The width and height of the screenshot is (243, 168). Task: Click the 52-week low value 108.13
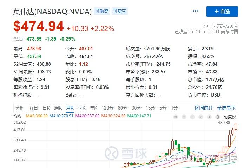tap(44, 72)
